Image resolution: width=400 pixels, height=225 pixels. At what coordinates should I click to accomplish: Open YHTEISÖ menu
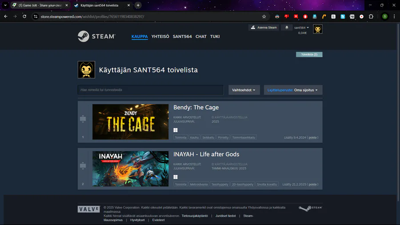pos(160,36)
